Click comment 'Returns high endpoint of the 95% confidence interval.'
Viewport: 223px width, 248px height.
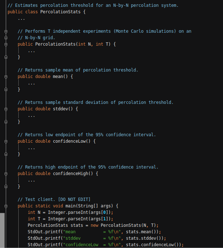(88, 167)
